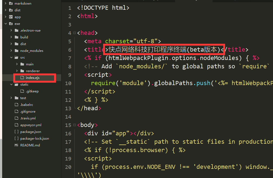Click line number 10 in the gutter
The image size is (273, 178).
point(68,83)
